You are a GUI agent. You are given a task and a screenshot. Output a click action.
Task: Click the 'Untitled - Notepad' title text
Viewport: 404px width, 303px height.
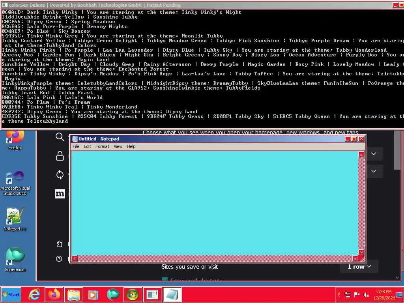click(99, 139)
